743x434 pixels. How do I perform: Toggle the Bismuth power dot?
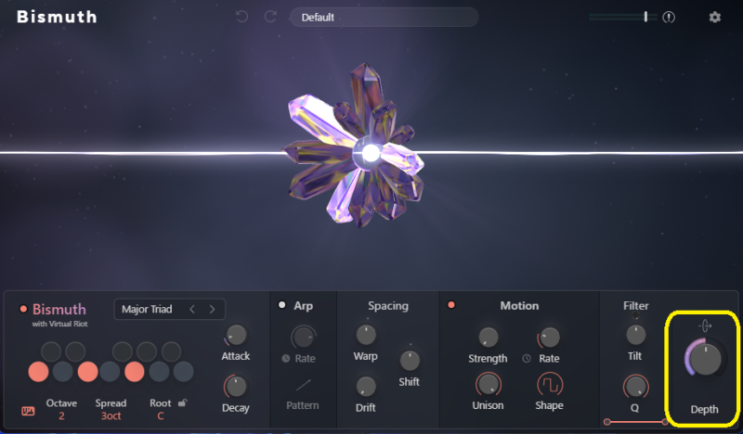pos(23,309)
